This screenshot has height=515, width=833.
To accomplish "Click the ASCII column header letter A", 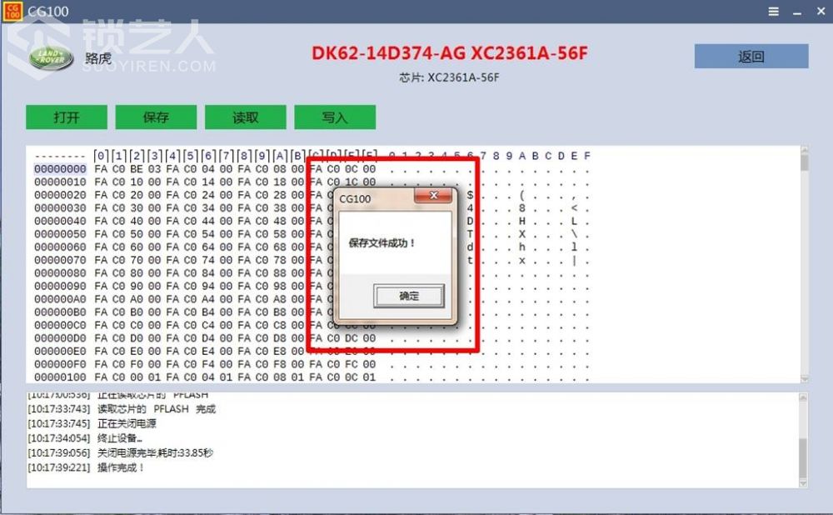I will pyautogui.click(x=521, y=156).
